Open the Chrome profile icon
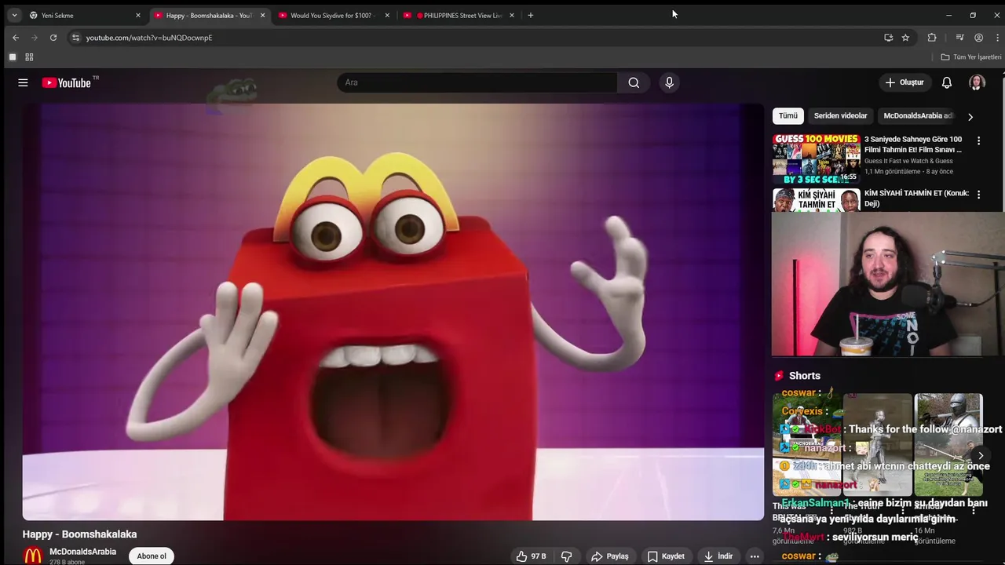 978,38
